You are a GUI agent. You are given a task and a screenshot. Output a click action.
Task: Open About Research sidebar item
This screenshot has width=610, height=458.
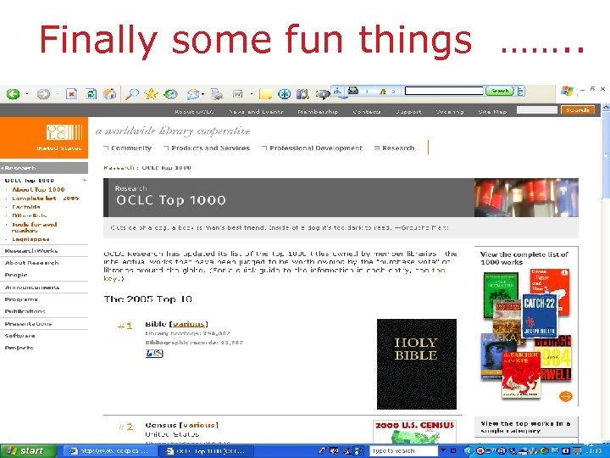pyautogui.click(x=31, y=263)
